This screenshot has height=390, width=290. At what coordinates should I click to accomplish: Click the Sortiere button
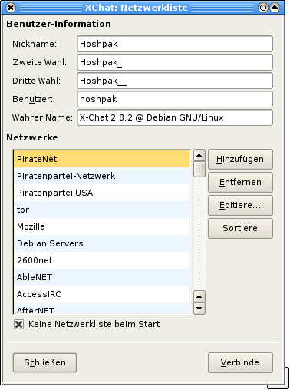[x=240, y=228]
